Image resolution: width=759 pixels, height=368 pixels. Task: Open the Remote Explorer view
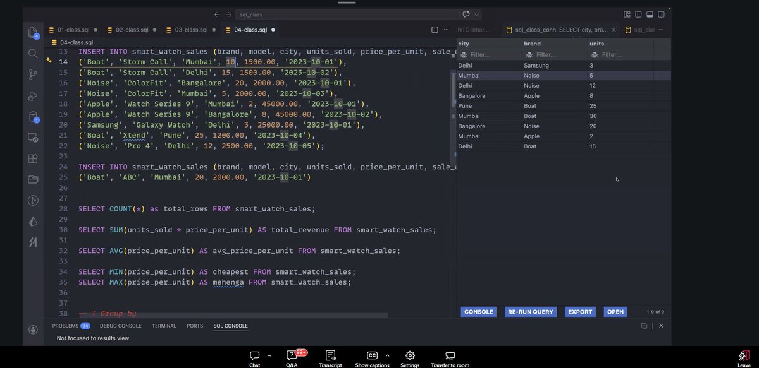(x=33, y=138)
